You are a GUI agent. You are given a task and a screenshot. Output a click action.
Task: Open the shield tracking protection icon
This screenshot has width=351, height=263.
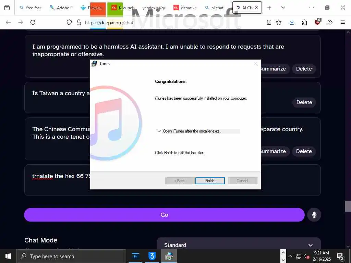(69, 22)
